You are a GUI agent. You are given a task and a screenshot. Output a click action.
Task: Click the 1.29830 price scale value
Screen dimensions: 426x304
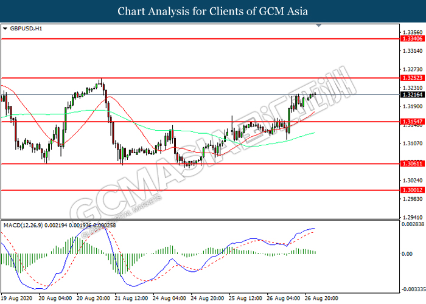coord(413,199)
